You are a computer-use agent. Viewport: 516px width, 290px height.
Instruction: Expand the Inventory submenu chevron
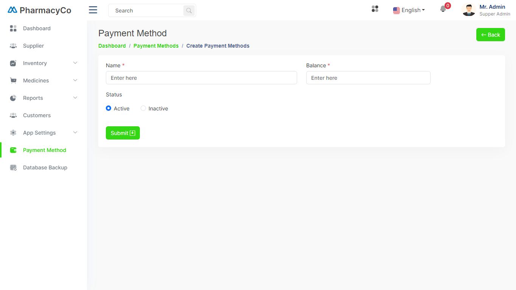[75, 63]
